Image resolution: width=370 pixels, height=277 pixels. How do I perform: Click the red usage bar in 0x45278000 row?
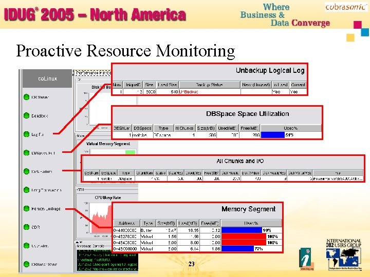tap(244, 236)
